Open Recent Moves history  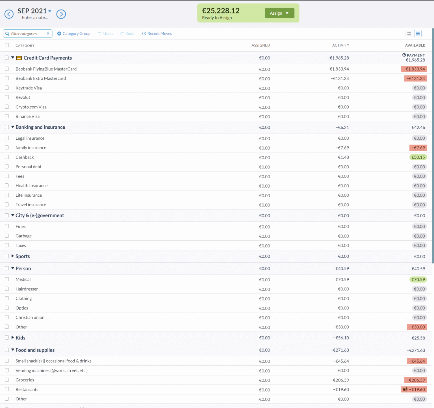pyautogui.click(x=157, y=34)
